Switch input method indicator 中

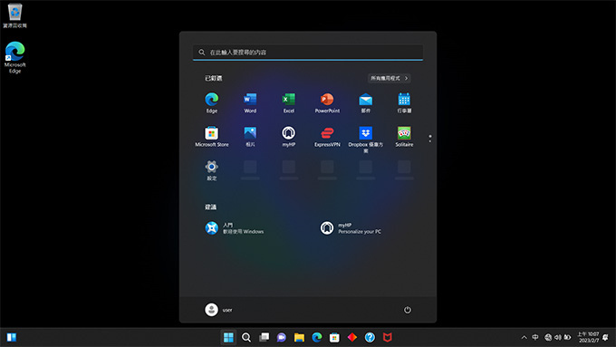(x=535, y=337)
